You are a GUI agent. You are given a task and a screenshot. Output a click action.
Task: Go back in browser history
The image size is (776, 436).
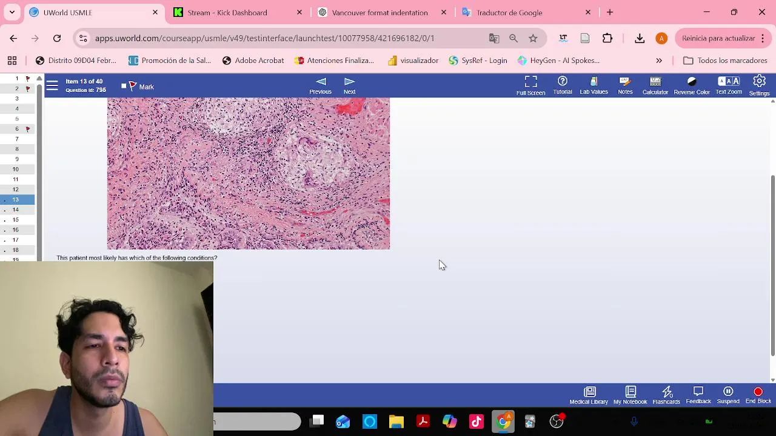click(13, 38)
